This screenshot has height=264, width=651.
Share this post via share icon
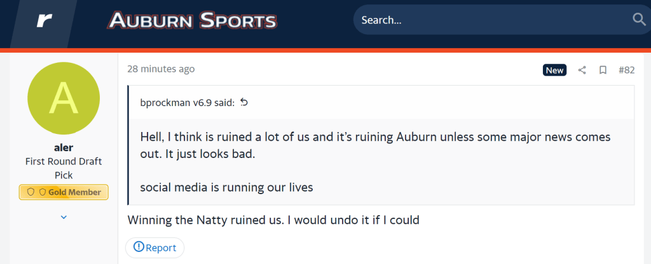click(x=582, y=70)
